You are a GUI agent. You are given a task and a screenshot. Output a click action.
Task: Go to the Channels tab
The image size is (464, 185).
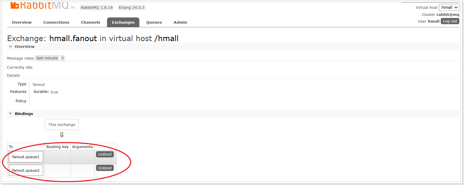click(91, 22)
